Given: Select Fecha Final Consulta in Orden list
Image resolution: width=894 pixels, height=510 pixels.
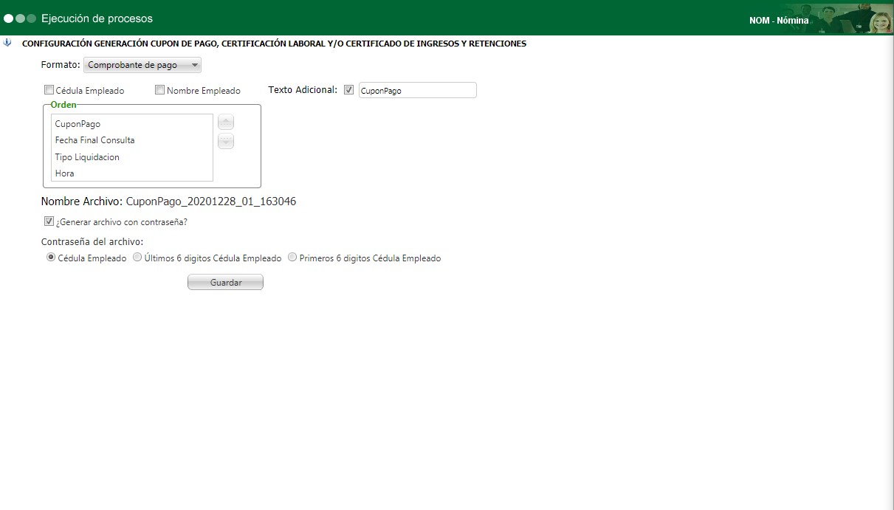Looking at the screenshot, I should pos(132,140).
